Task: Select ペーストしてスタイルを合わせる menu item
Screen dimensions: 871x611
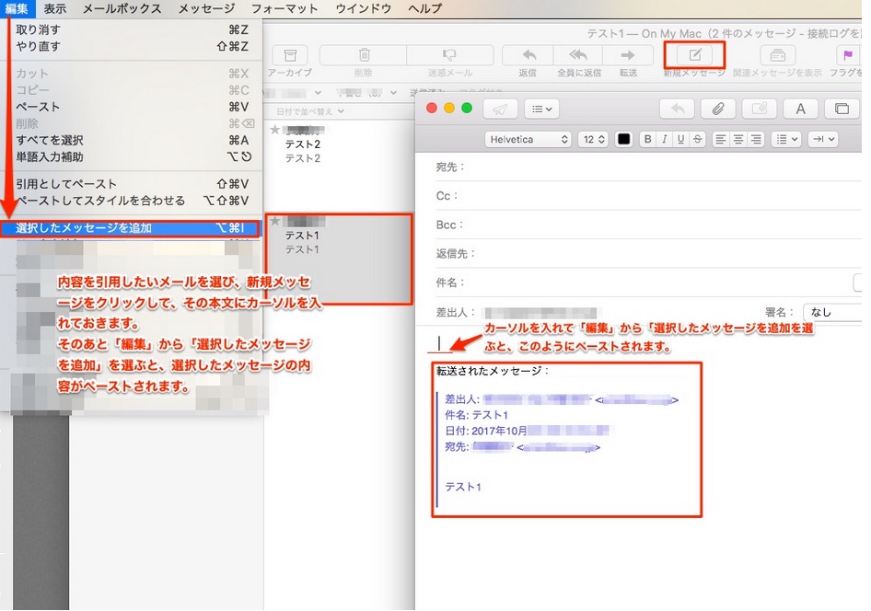Action: (x=131, y=201)
